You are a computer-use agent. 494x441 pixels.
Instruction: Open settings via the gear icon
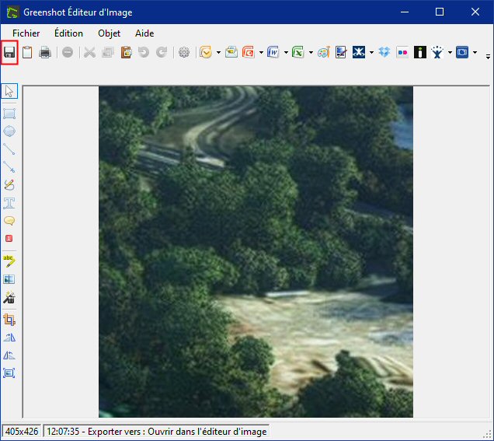pyautogui.click(x=184, y=52)
